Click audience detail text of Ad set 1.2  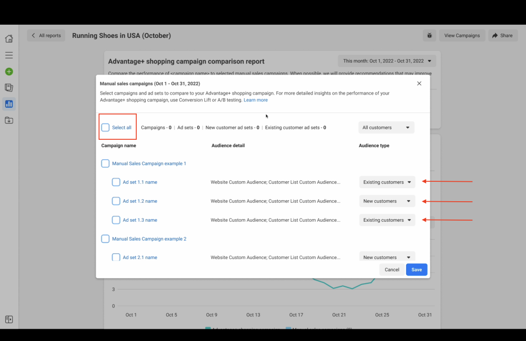[x=276, y=201]
